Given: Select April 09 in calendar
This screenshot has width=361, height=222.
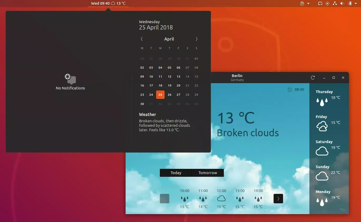Looking at the screenshot, I should [x=142, y=77].
